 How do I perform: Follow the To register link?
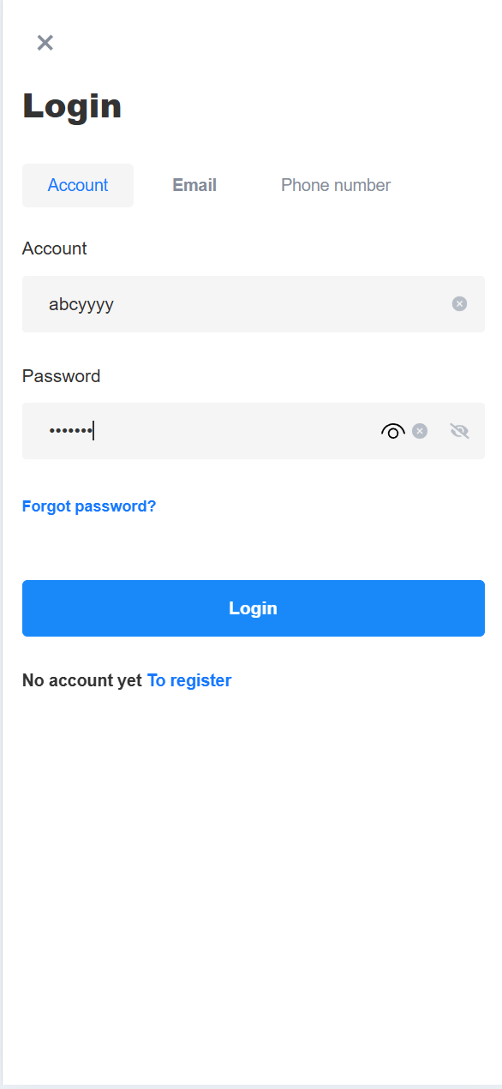[189, 680]
